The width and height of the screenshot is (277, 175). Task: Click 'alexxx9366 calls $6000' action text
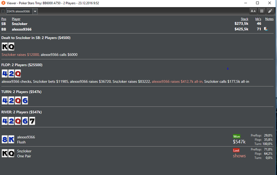click(x=59, y=55)
